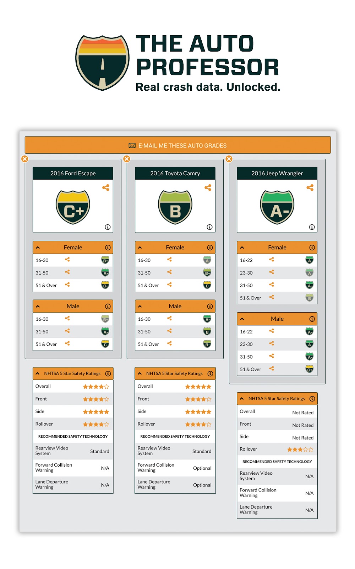Share the Ford Escape overall grade
355x569 pixels.
[106, 187]
